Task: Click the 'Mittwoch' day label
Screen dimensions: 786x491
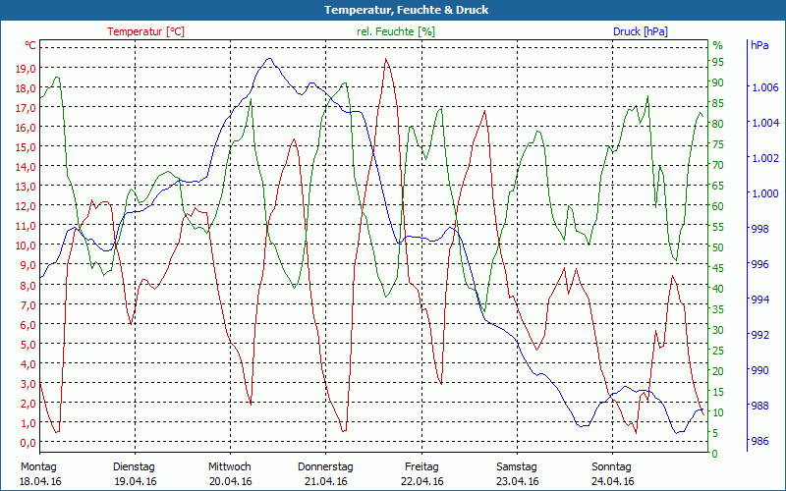Action: tap(230, 466)
